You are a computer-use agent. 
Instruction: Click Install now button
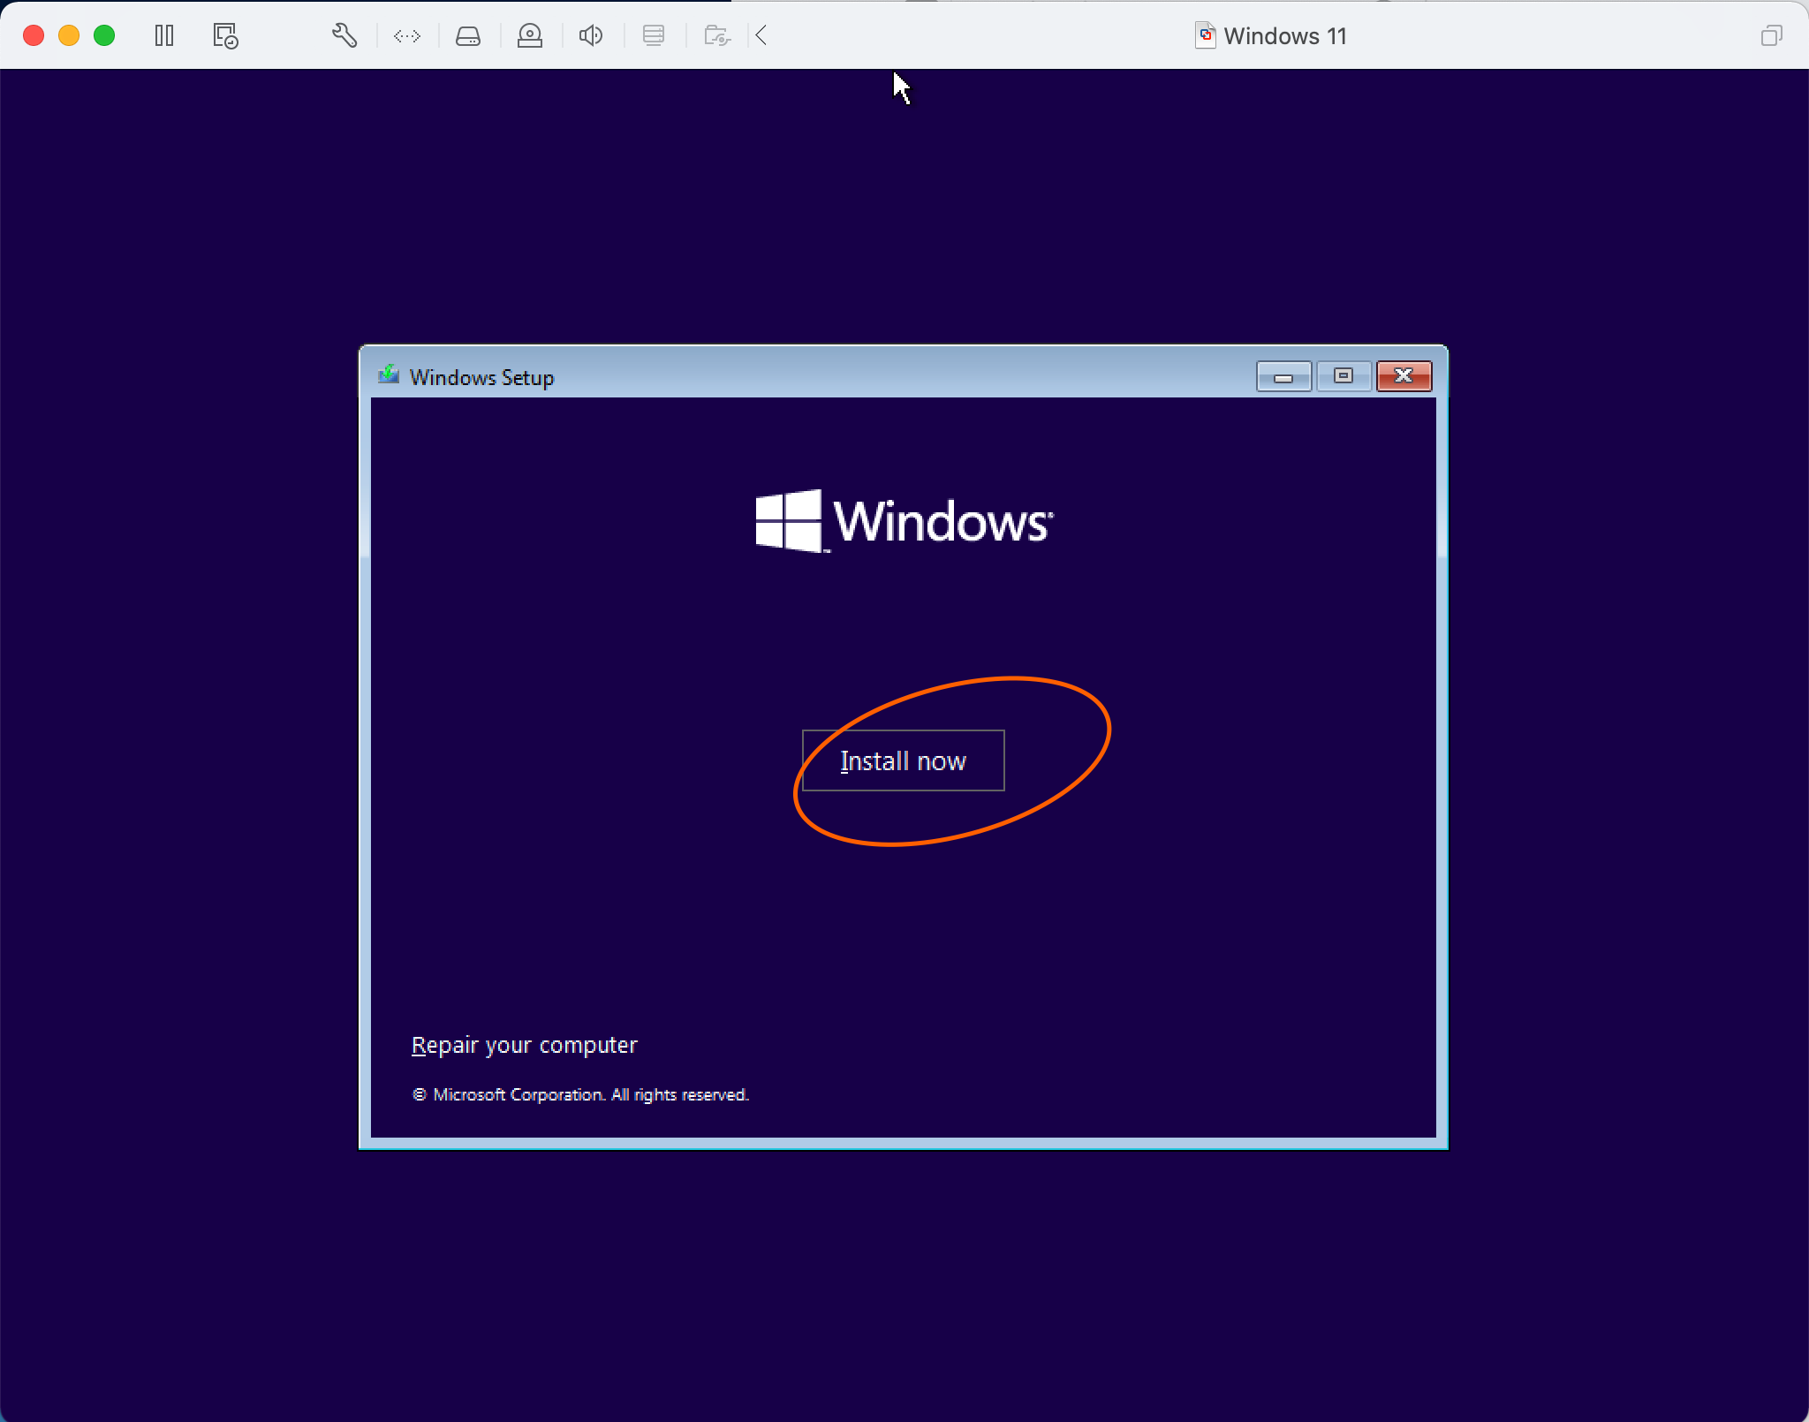903,760
